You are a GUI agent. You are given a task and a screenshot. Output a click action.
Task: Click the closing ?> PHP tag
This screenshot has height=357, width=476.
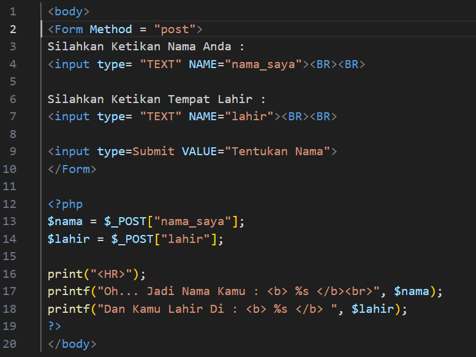tap(55, 326)
